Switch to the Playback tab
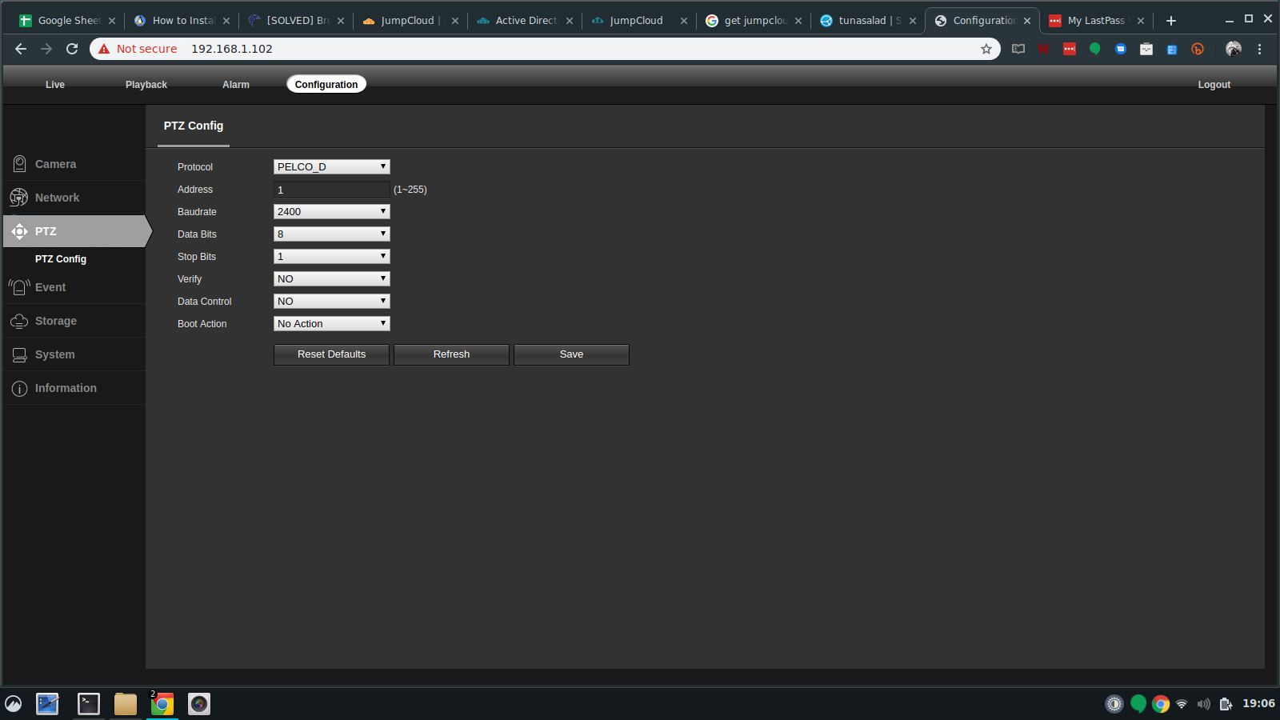Viewport: 1280px width, 720px height. click(146, 84)
